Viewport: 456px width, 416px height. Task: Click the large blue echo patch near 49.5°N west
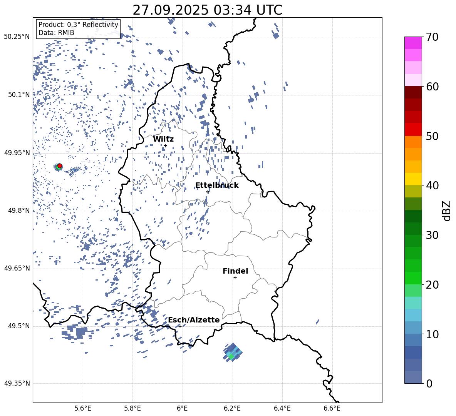tap(81, 332)
